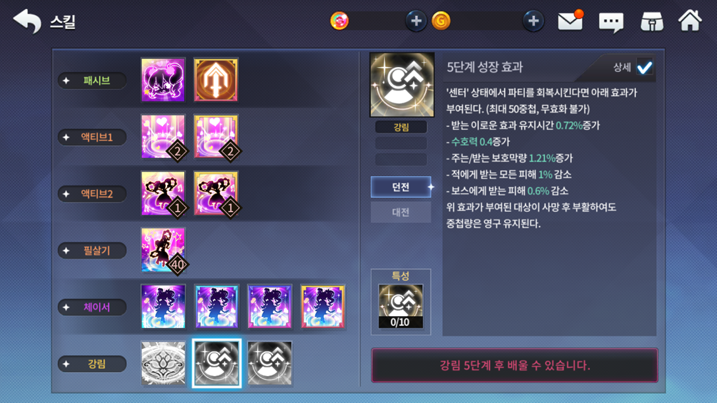Expand the 체이서 skill category
717x403 pixels.
(x=92, y=307)
